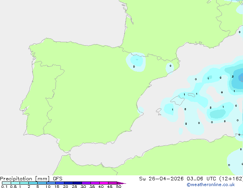This screenshot has height=188, width=243.
Task: Click the 40–45 mm magenta legend box
Action: 104,183
